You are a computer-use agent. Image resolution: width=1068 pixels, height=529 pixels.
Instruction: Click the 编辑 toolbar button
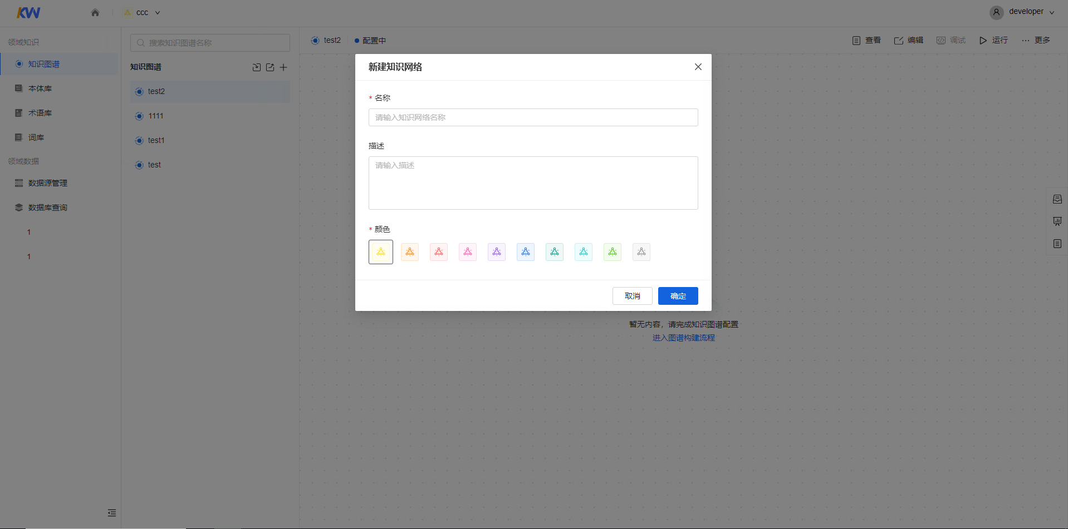(909, 40)
